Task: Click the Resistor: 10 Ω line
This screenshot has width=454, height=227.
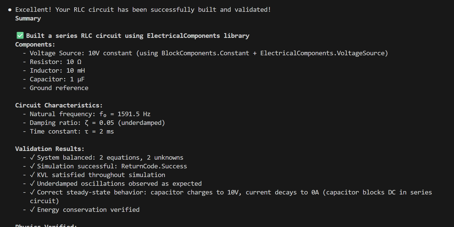Action: 55,62
